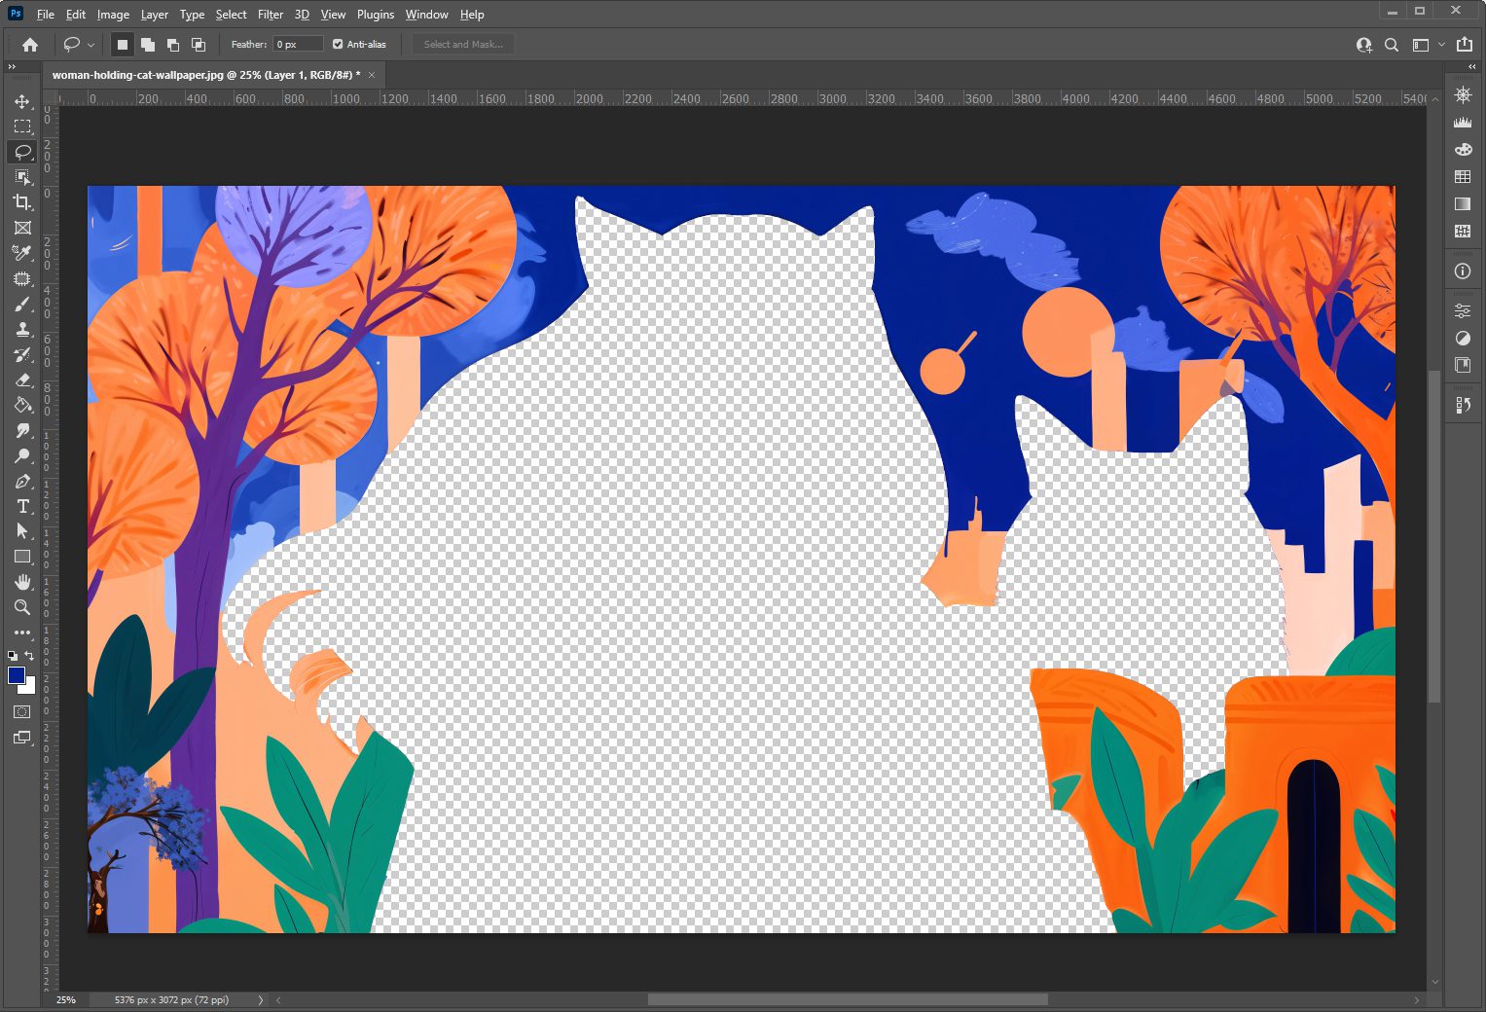The width and height of the screenshot is (1486, 1012).
Task: Click the Search magnifier icon
Action: tap(1392, 45)
